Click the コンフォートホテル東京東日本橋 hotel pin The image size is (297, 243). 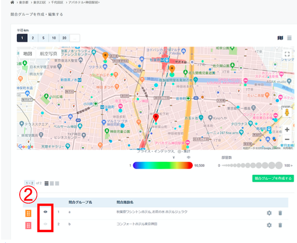tap(276, 115)
